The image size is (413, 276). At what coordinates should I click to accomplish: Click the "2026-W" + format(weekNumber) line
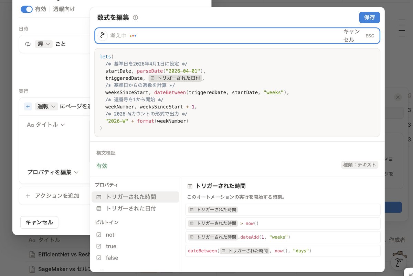[x=148, y=121]
